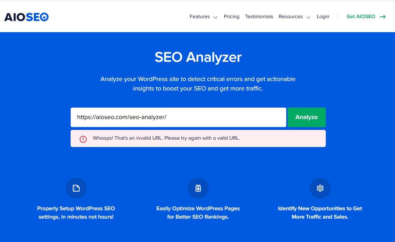Open the Login link
The image size is (395, 242).
pos(323,17)
